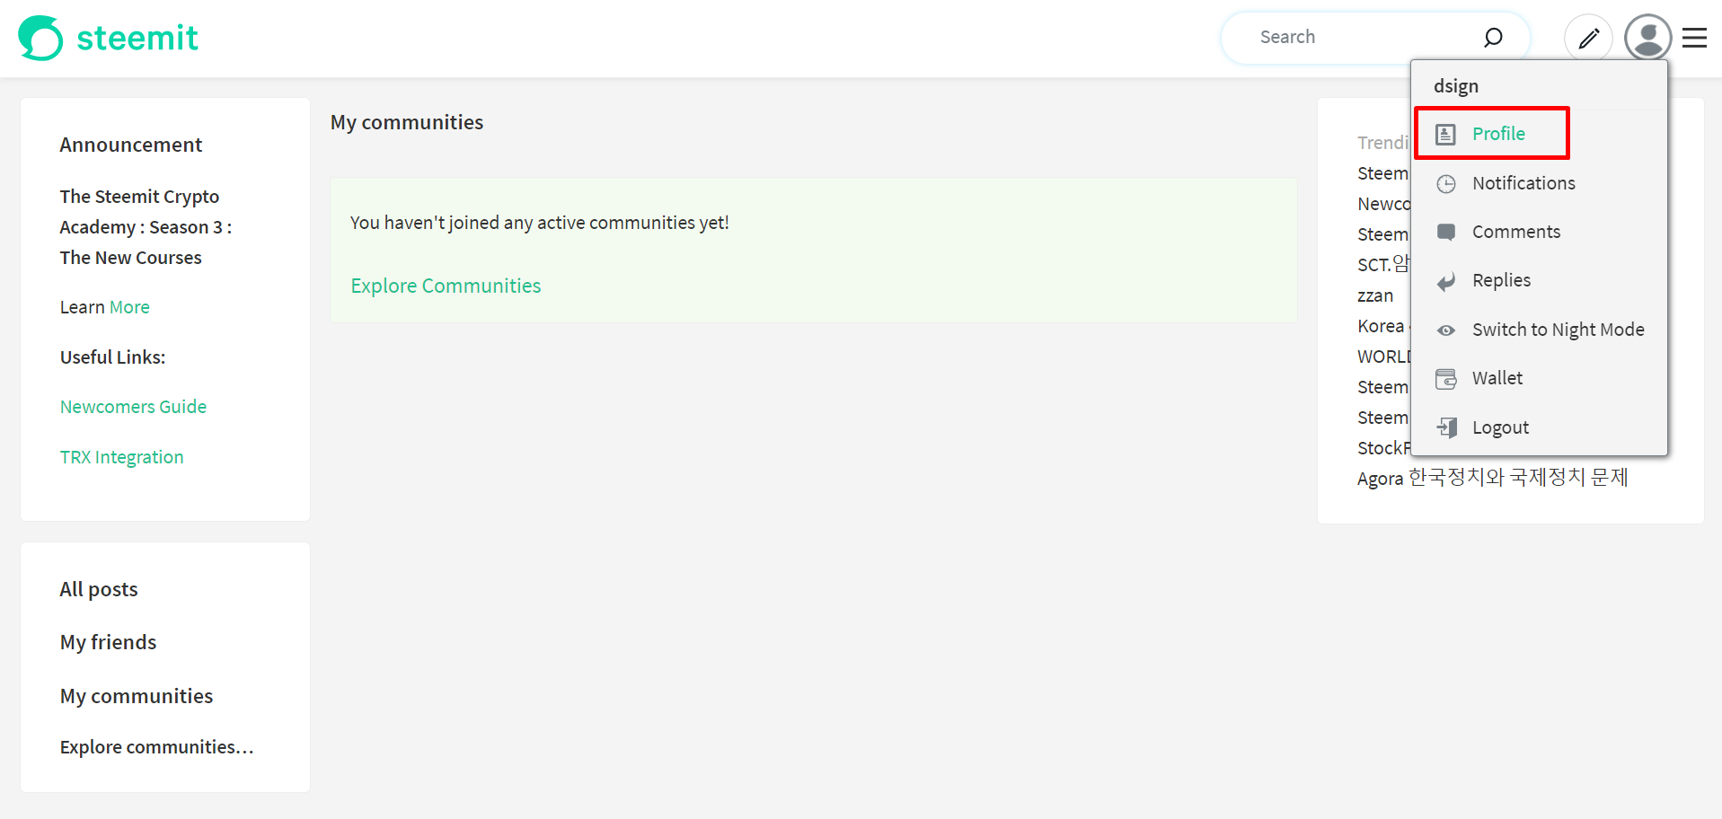This screenshot has height=819, width=1722.
Task: Click the zzan trending community
Action: click(x=1375, y=295)
